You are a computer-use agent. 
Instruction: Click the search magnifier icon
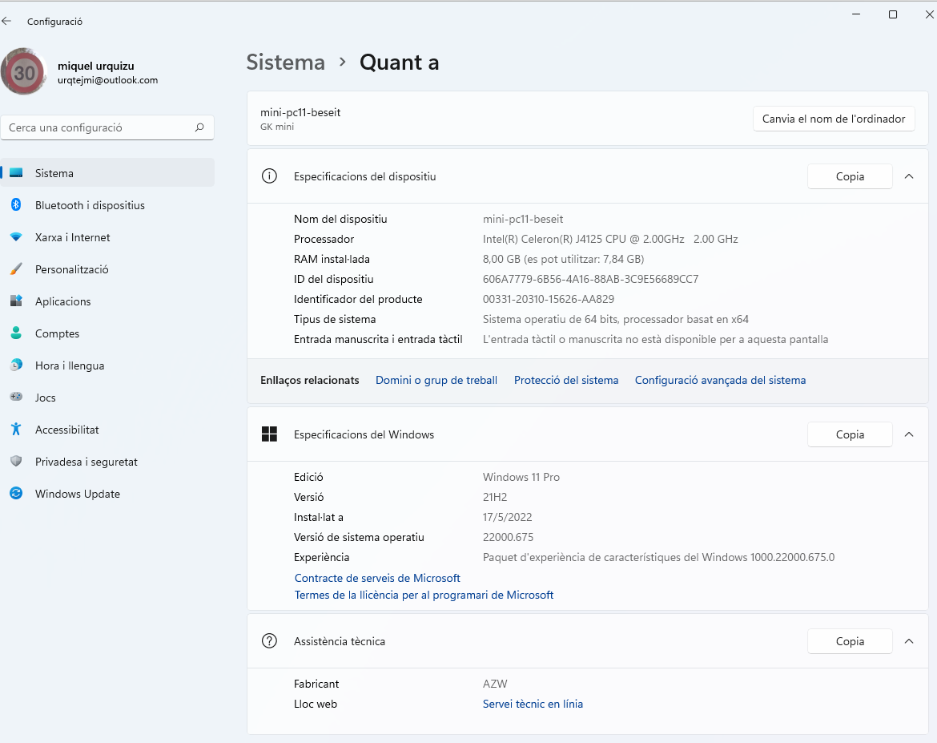click(199, 127)
